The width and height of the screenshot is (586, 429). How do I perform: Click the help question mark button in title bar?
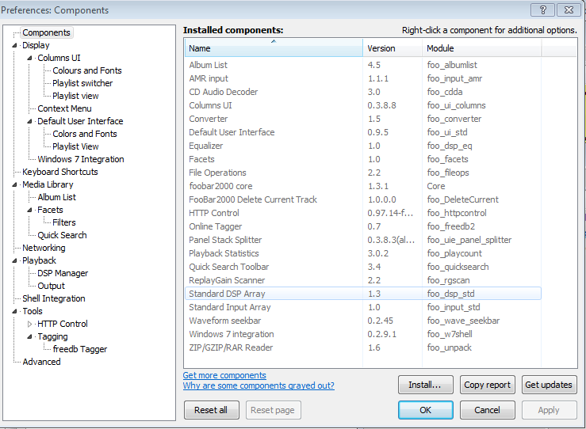[542, 10]
